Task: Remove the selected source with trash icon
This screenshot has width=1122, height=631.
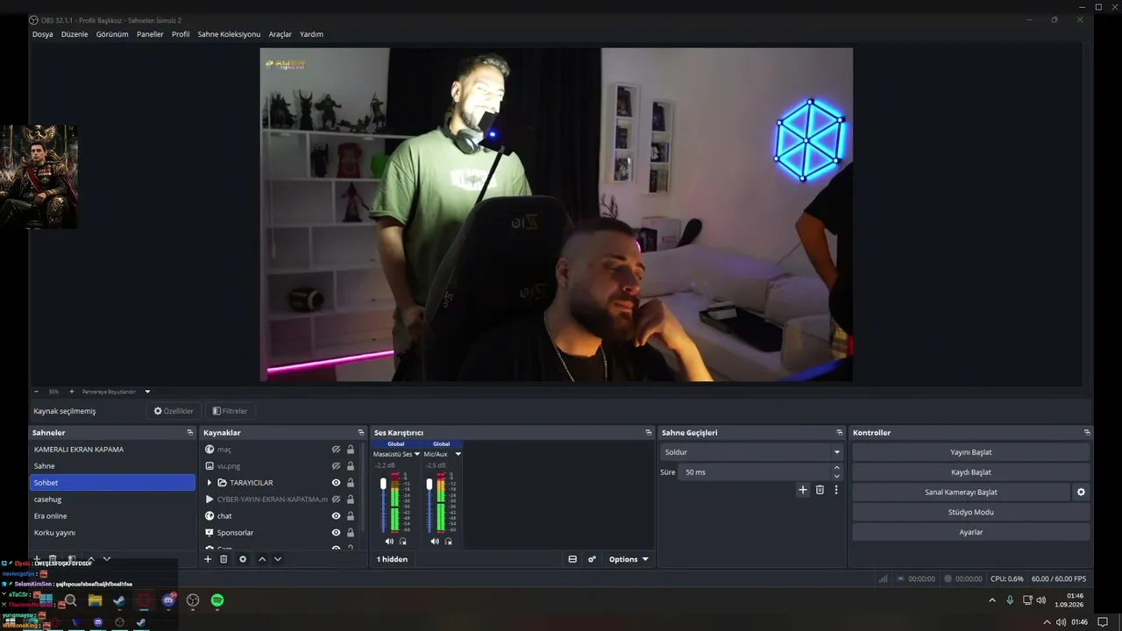Action: point(224,559)
